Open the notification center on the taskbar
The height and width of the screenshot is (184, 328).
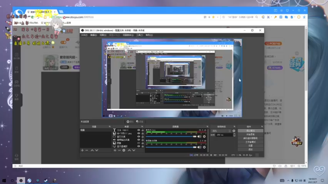tap(322, 180)
